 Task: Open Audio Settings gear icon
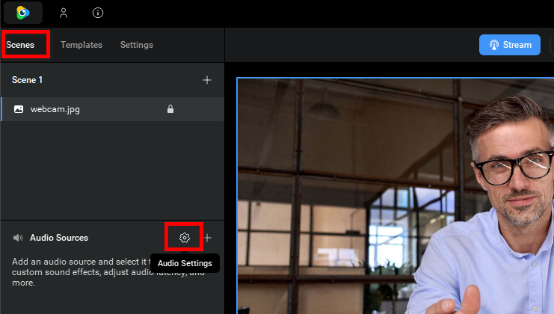(185, 238)
